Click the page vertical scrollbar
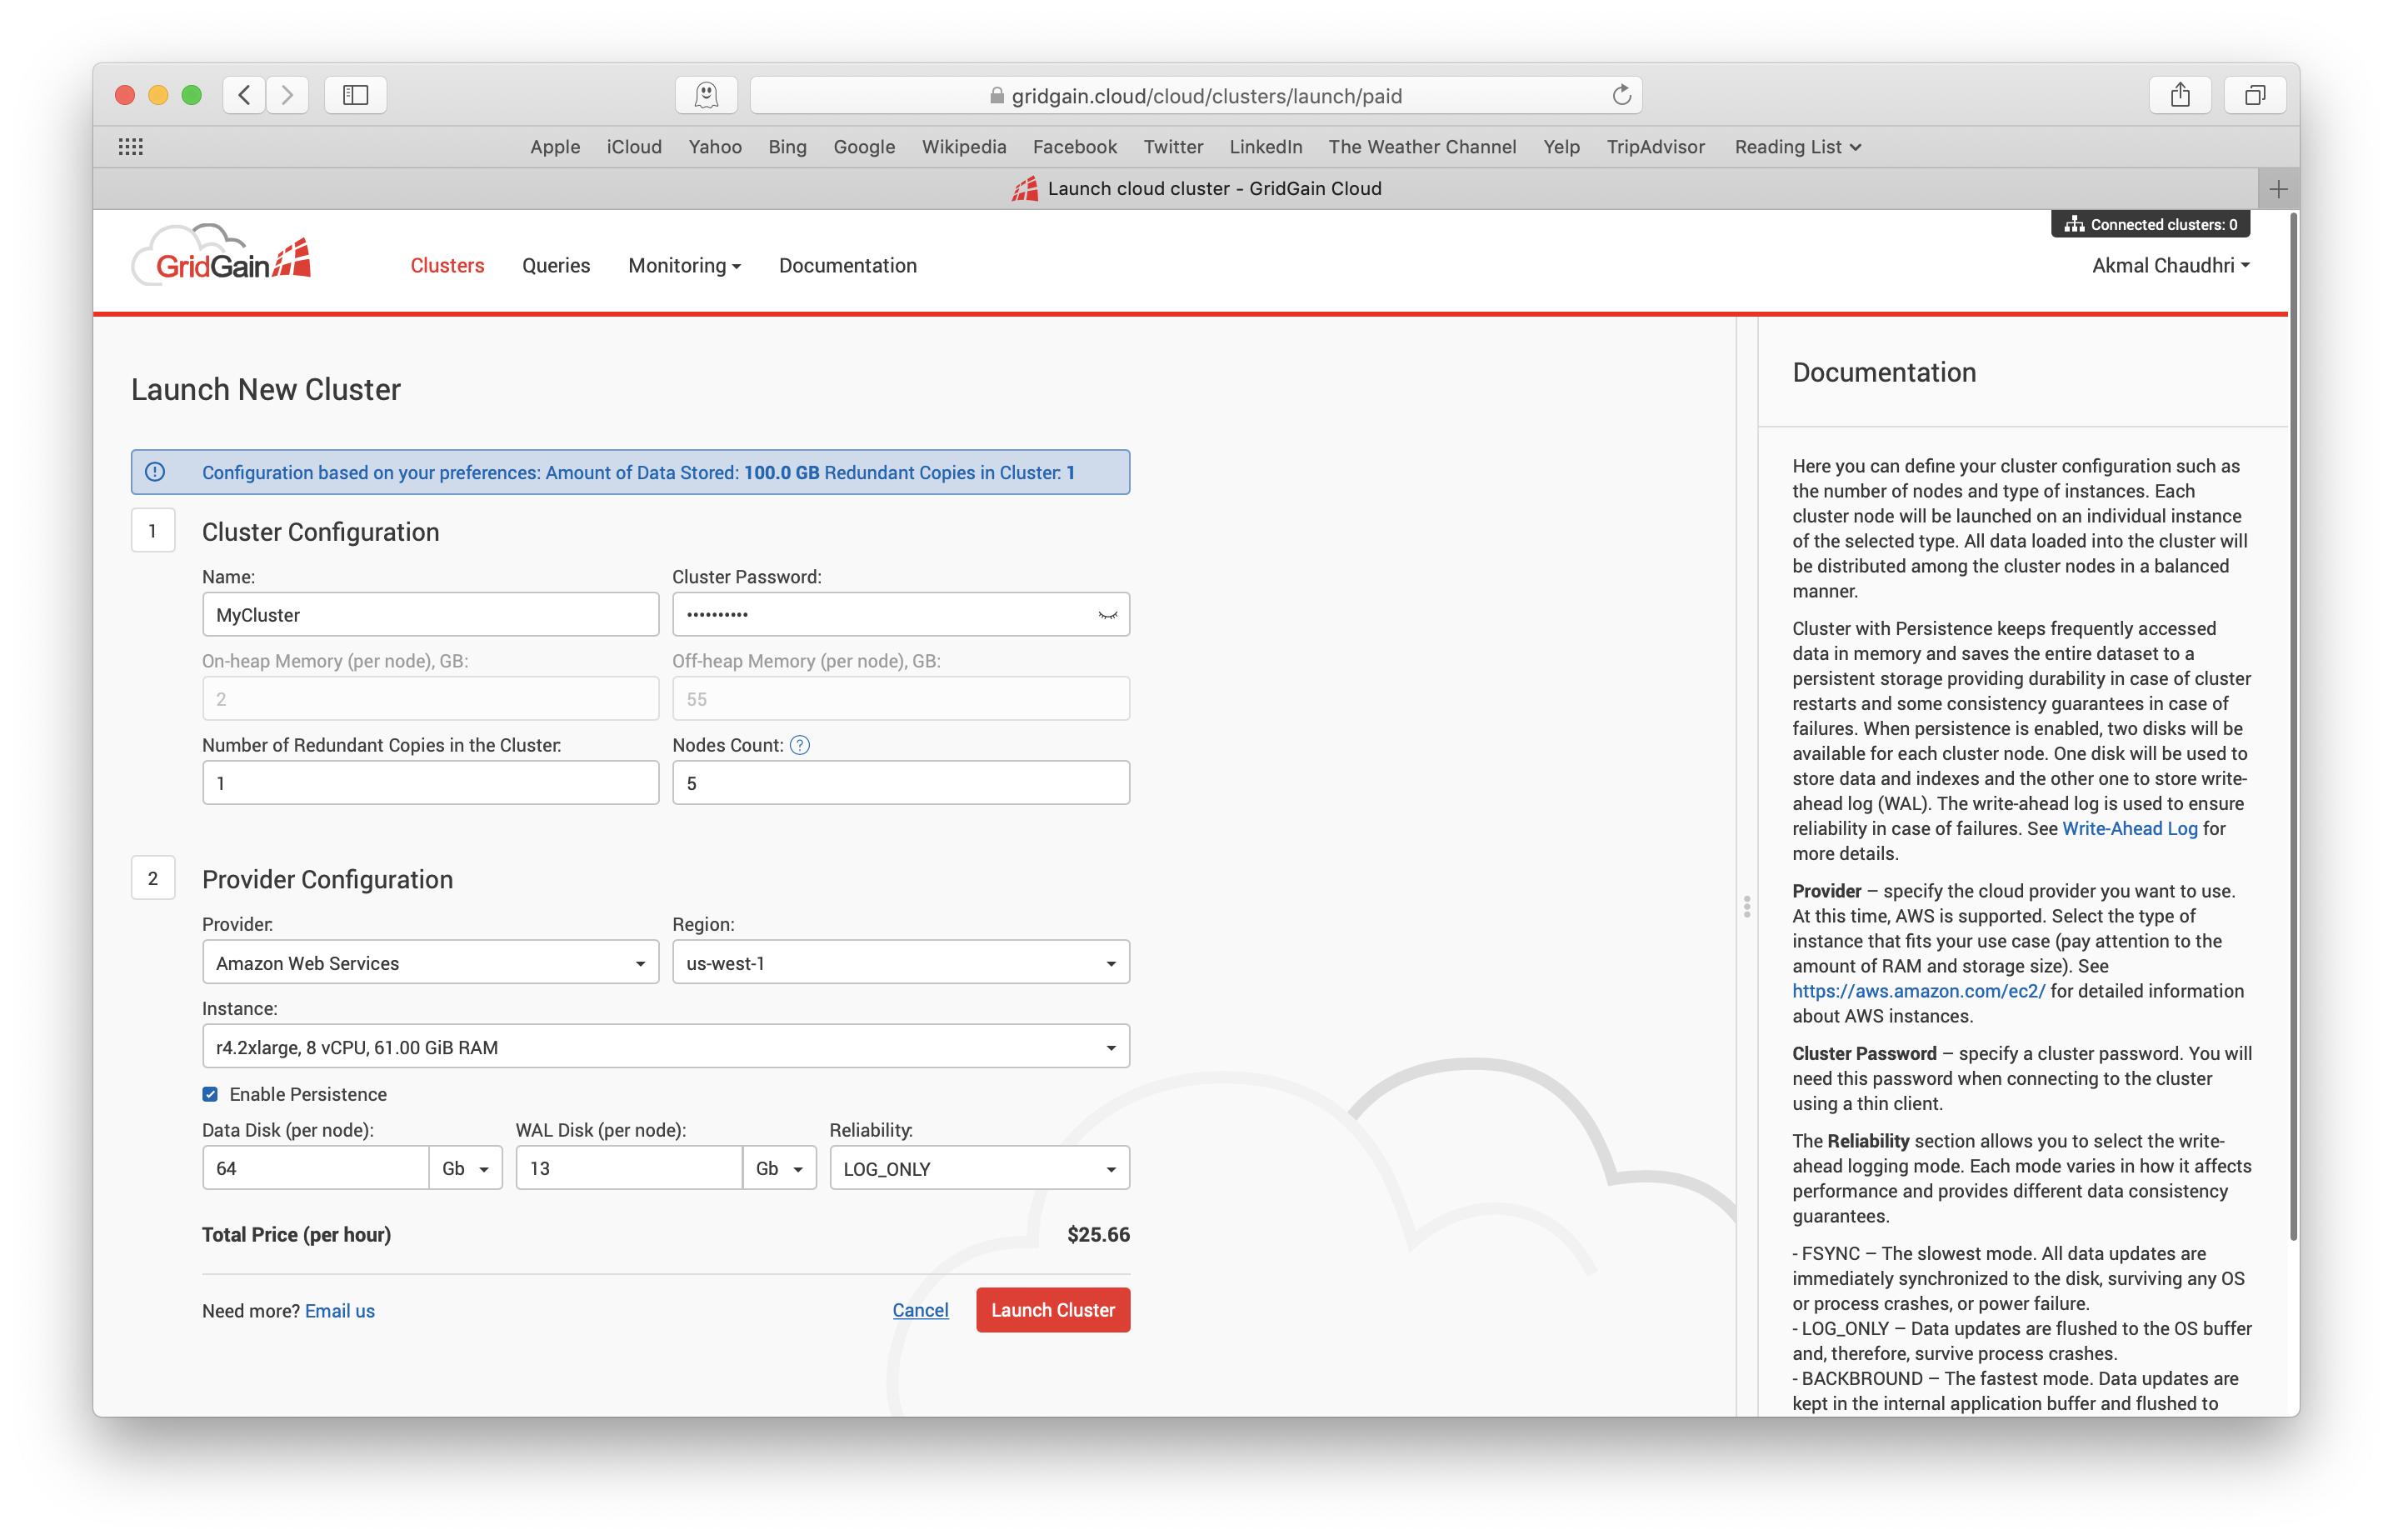This screenshot has height=1540, width=2393. tap(2292, 725)
